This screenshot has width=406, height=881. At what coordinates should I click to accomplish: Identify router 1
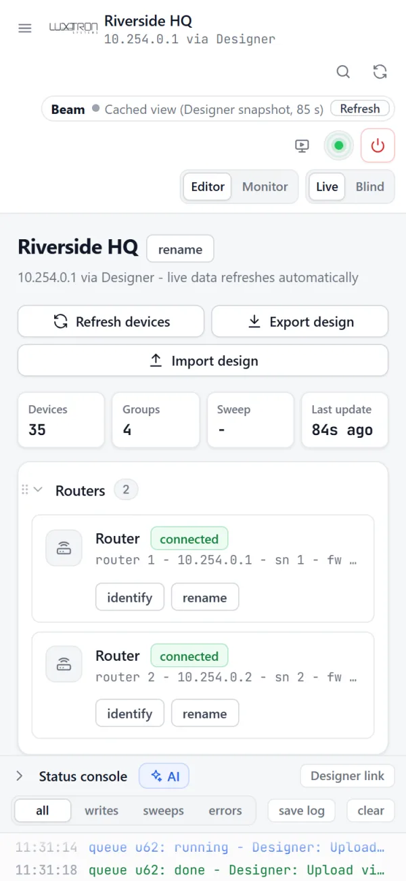129,598
